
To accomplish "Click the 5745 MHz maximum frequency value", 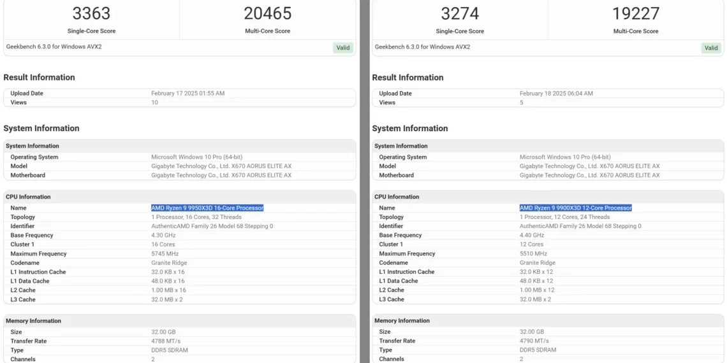I will coord(165,253).
